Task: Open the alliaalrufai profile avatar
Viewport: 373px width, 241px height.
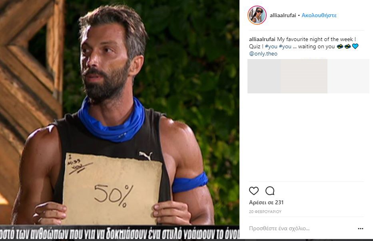Action: (x=257, y=15)
